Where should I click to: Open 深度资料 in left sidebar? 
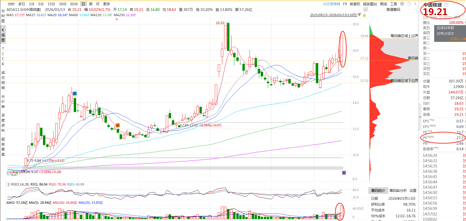click(x=3, y=123)
